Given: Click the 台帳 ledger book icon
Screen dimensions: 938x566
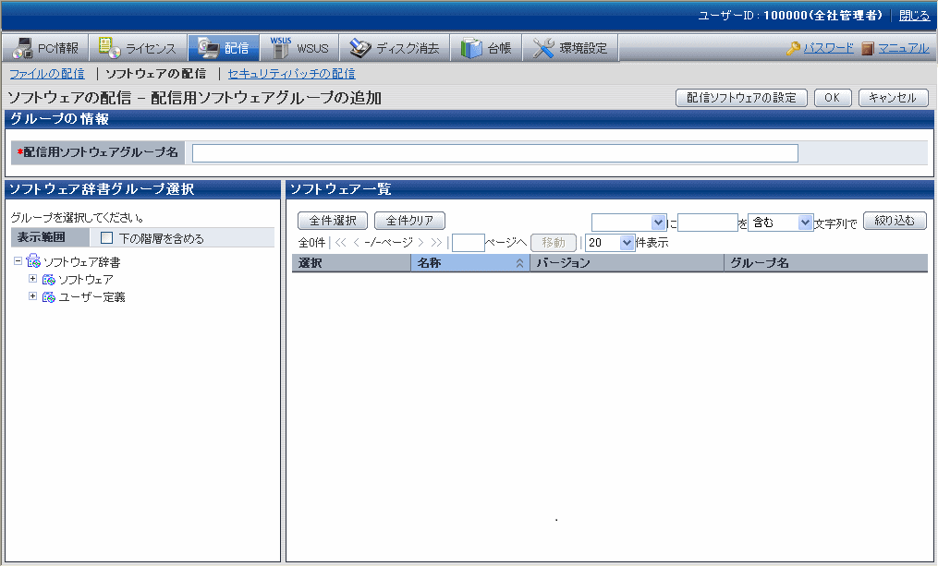Looking at the screenshot, I should 471,48.
